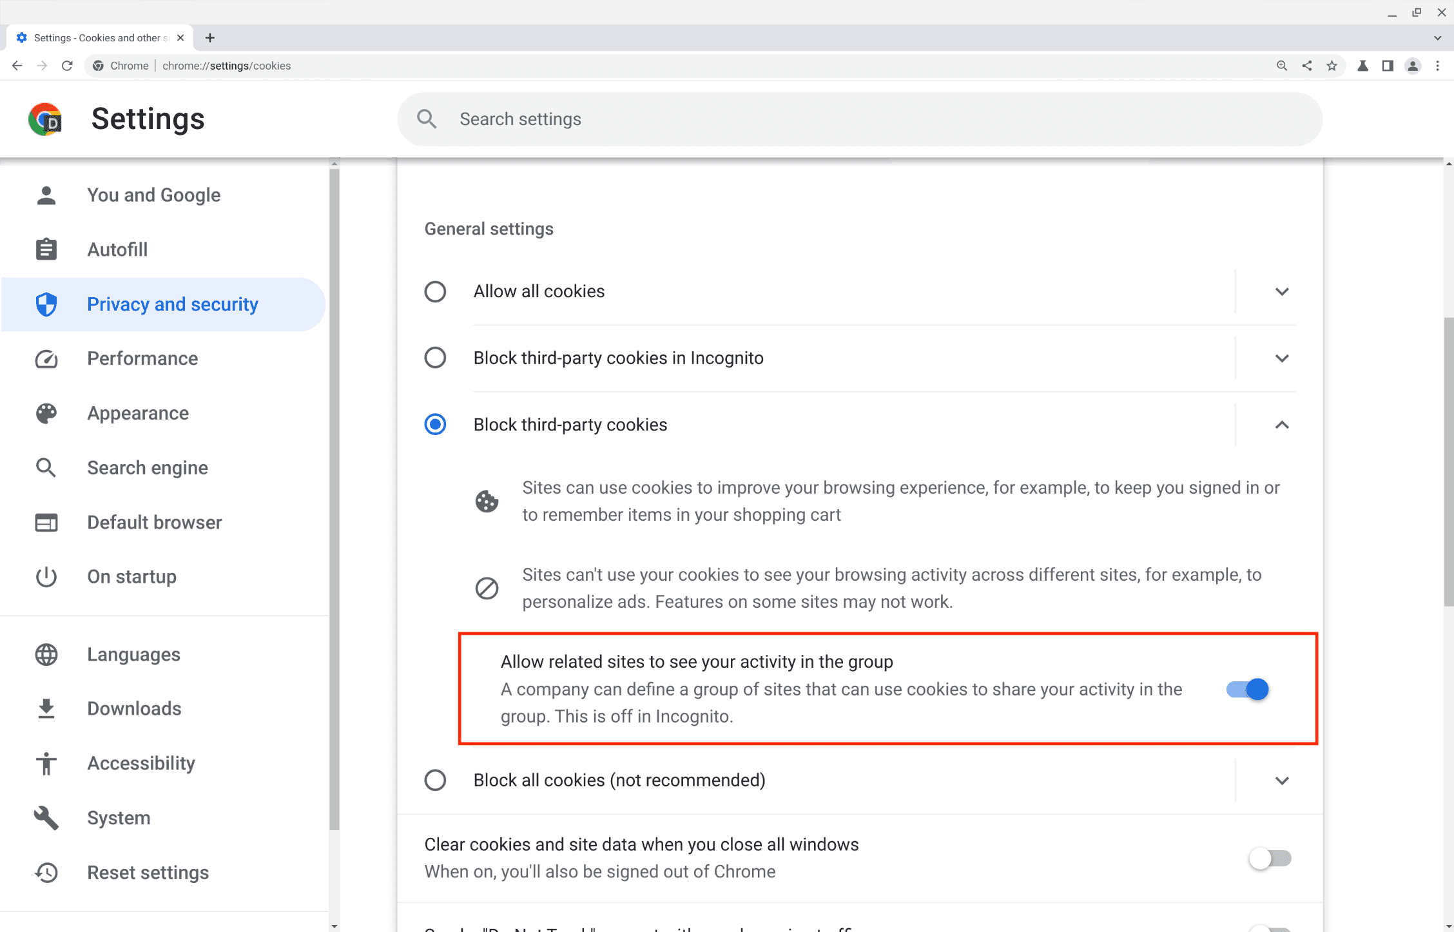Select Block all cookies radio button
The image size is (1454, 932).
435,780
